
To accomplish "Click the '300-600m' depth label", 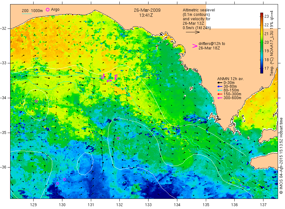I will (232, 98).
